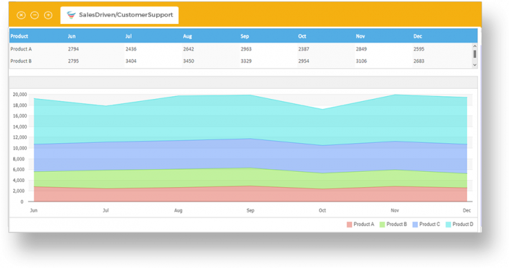Select the Product A table row label
Screen dimensions: 509x268
click(x=21, y=49)
